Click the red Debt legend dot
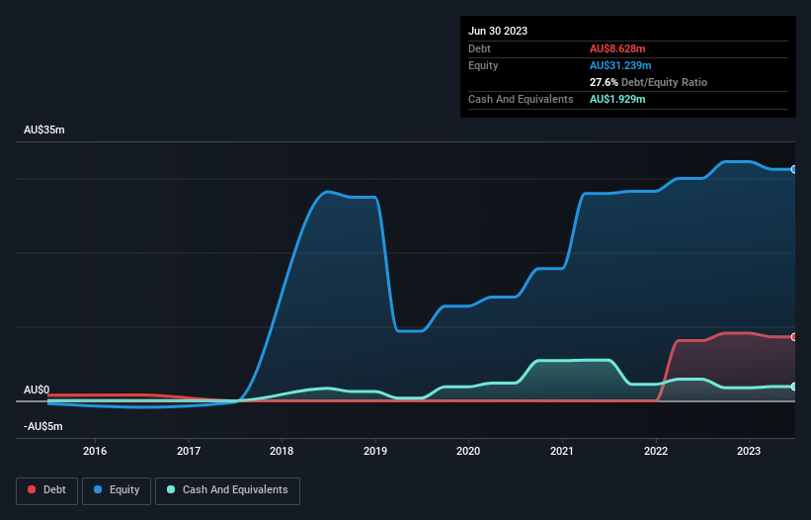Screen dimensions: 811x520 32,489
